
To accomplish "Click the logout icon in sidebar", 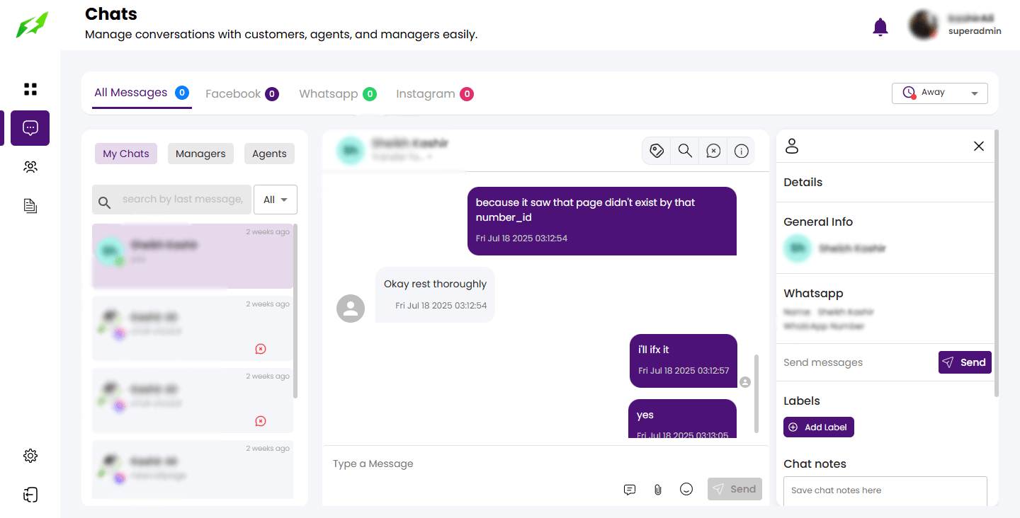I will [30, 495].
